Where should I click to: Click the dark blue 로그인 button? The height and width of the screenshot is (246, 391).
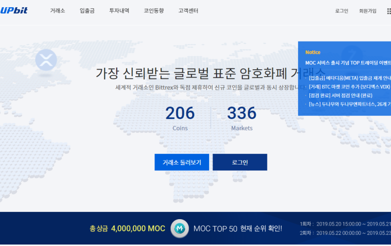pos(240,162)
